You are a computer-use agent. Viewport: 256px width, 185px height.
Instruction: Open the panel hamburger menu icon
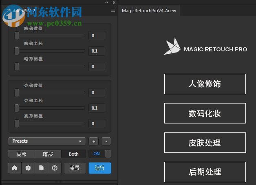113,11
